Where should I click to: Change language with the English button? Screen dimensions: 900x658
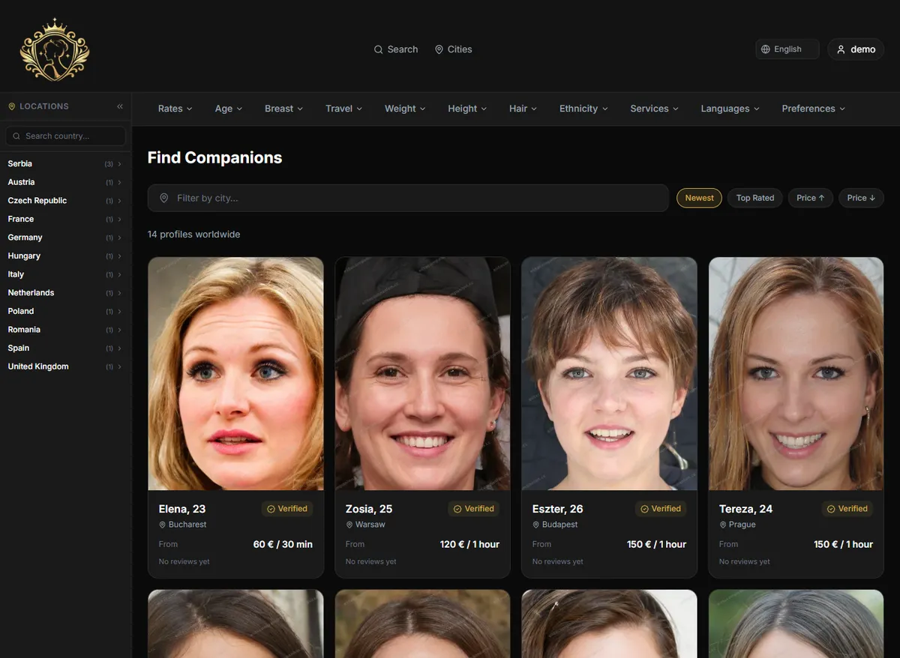[787, 49]
